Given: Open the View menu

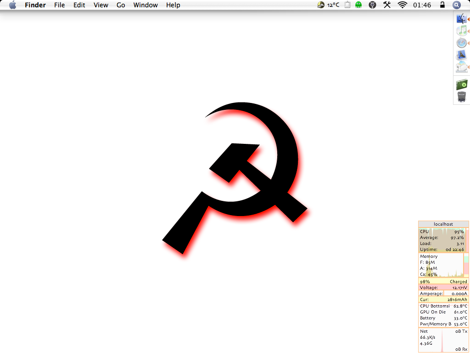Looking at the screenshot, I should 101,5.
